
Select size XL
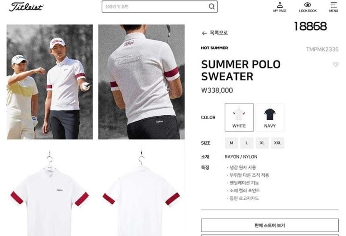pyautogui.click(x=262, y=143)
